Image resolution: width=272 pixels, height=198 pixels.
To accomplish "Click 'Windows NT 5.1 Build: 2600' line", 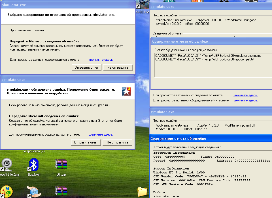I will tap(179, 172).
